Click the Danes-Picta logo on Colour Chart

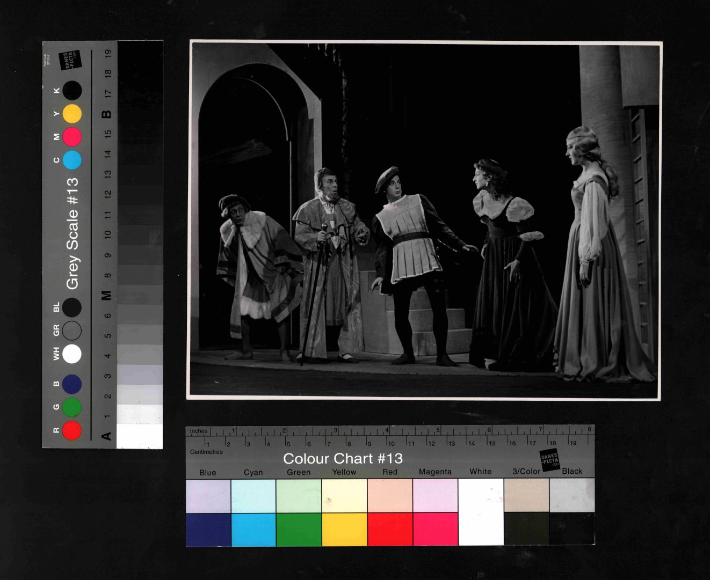tap(549, 460)
